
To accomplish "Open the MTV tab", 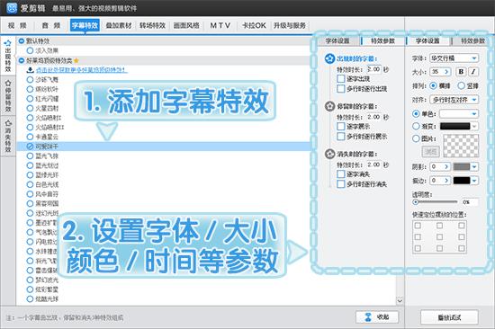I will pos(220,25).
